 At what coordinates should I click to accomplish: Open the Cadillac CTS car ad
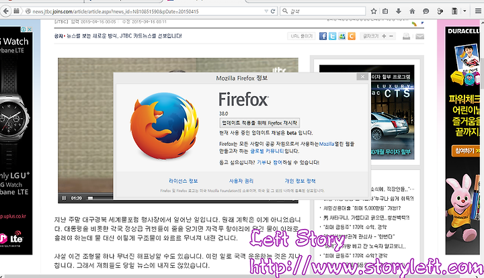(x=392, y=111)
